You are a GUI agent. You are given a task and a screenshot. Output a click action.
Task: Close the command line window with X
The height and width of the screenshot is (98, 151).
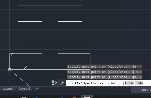[x=56, y=83]
